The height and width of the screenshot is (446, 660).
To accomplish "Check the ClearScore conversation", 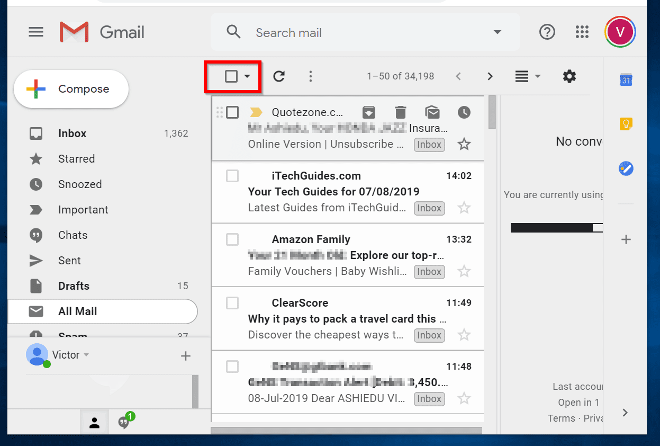I will pyautogui.click(x=232, y=303).
